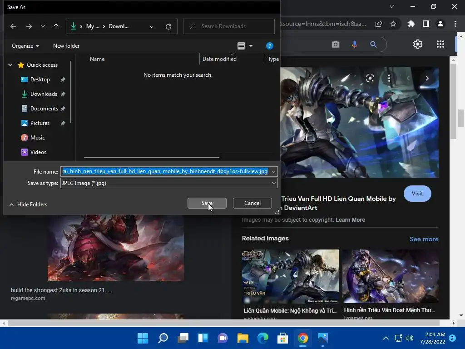
Task: Select Videos in navigation pane
Action: (38, 152)
